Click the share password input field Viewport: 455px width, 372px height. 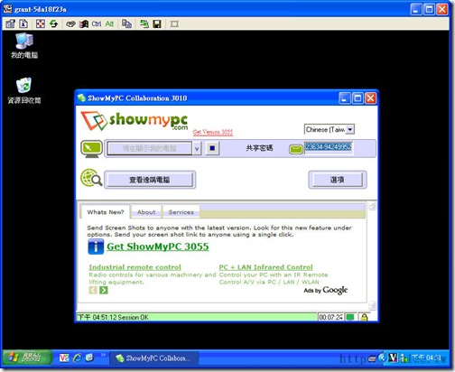click(x=328, y=148)
